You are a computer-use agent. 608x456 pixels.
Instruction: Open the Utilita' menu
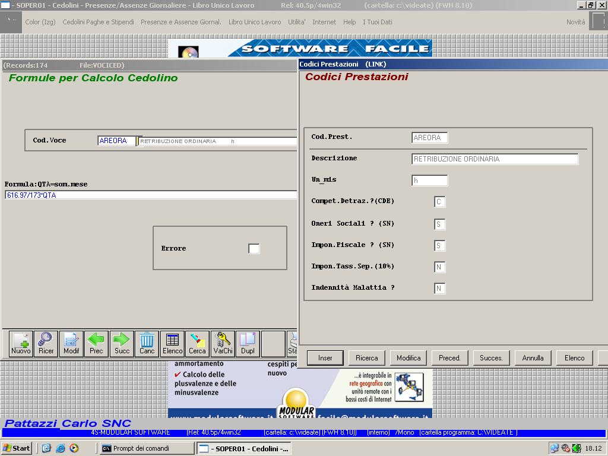click(297, 22)
